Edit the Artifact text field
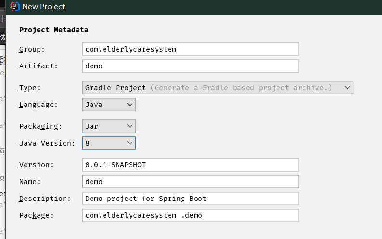The width and height of the screenshot is (382, 239). click(x=190, y=66)
